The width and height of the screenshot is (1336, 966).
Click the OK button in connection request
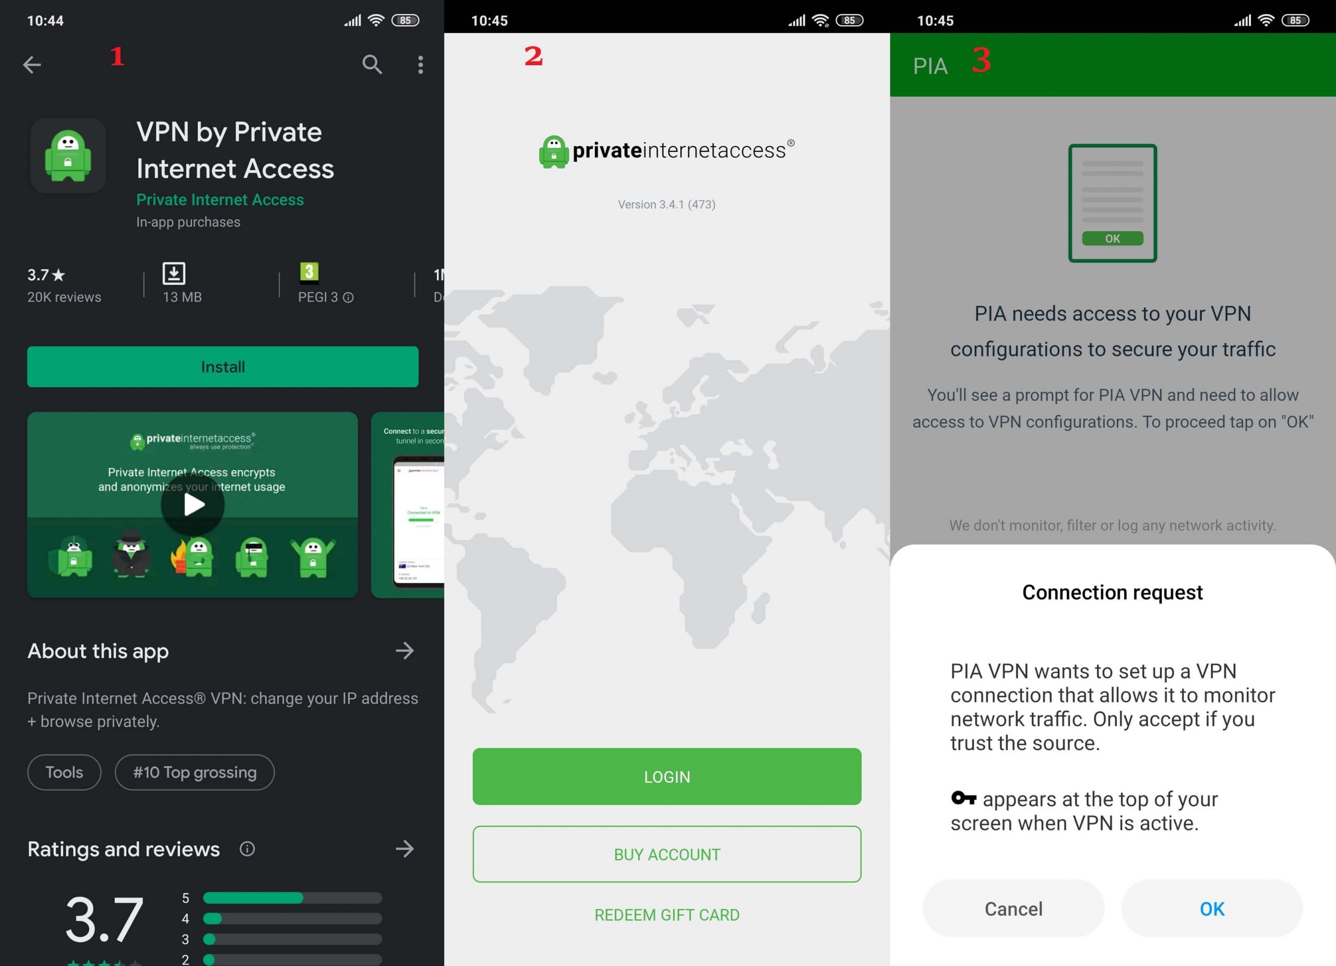coord(1211,909)
